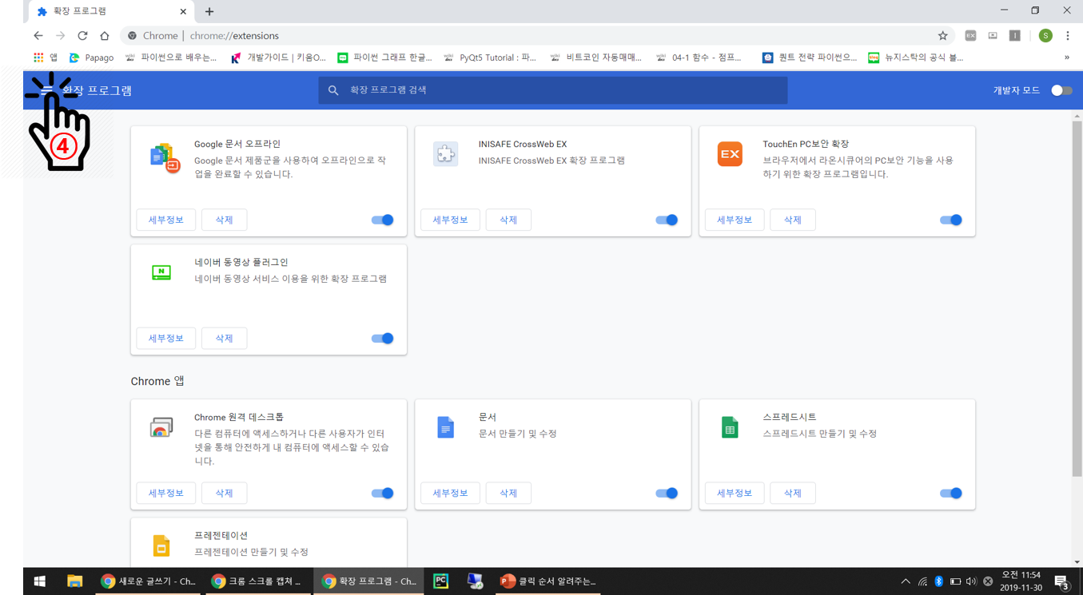Disable the INISAFE CrossWeb EX extension

coord(667,220)
